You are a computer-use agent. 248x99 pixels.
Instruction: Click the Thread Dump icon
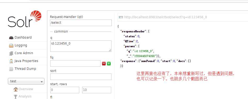[x=11, y=69]
